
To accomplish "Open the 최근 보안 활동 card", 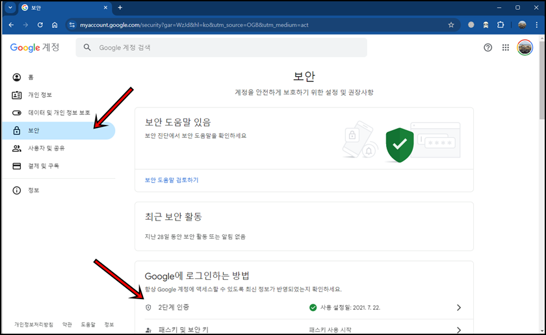I will click(x=304, y=226).
